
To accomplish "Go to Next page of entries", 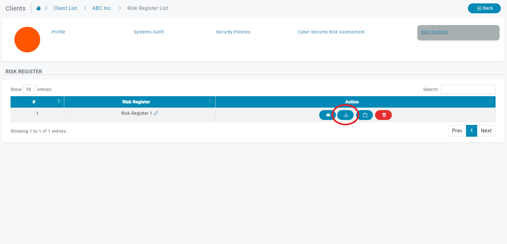I will [486, 131].
